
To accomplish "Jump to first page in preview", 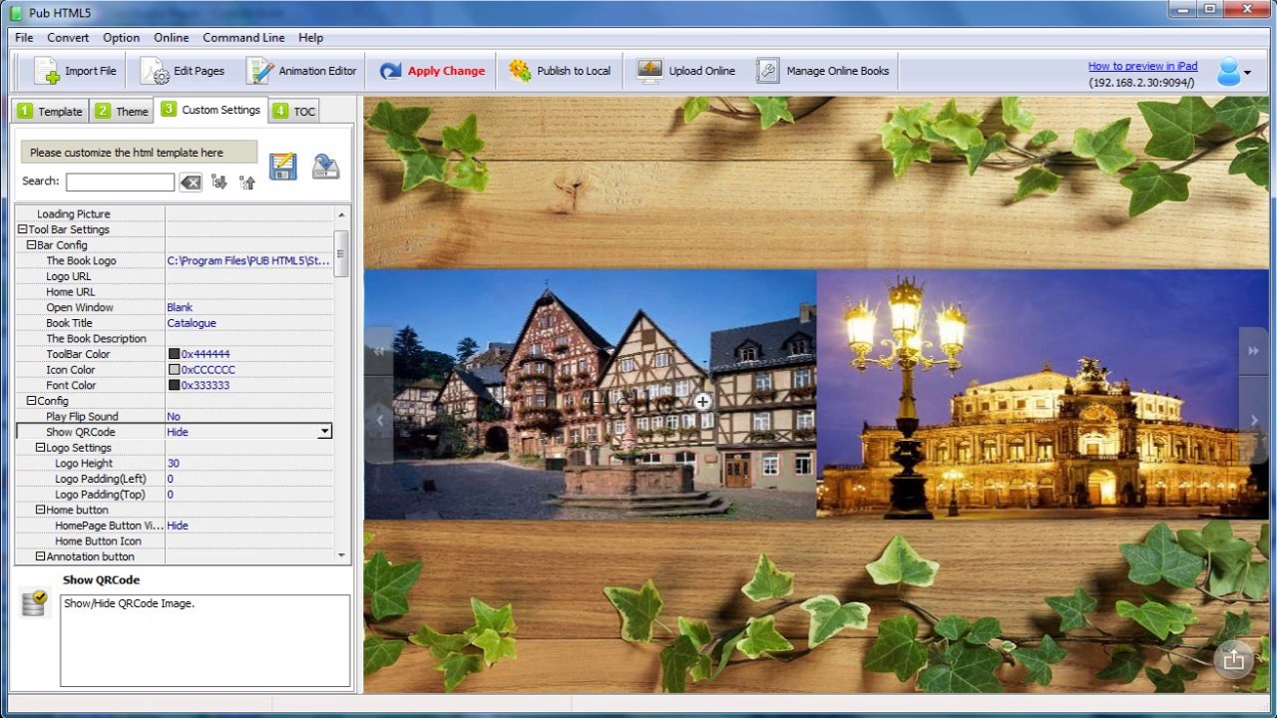I will pos(379,351).
